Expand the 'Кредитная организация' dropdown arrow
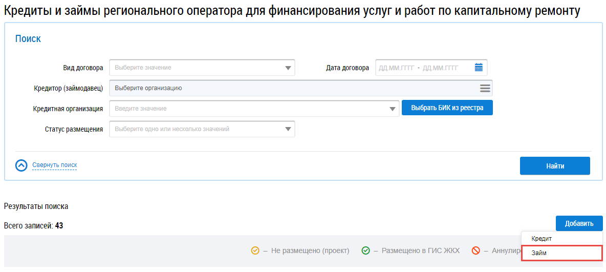606x272 pixels. tap(393, 109)
